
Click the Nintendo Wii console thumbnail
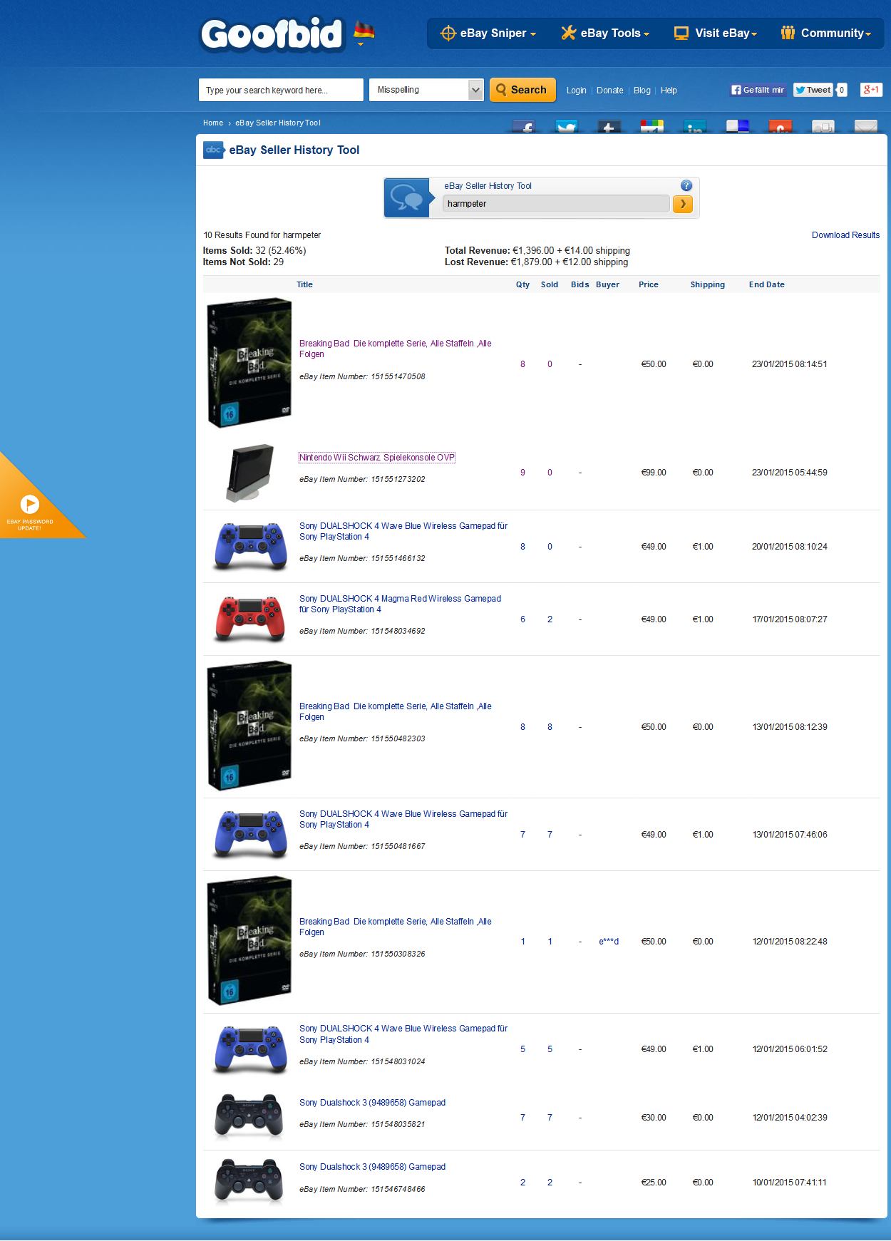point(250,473)
